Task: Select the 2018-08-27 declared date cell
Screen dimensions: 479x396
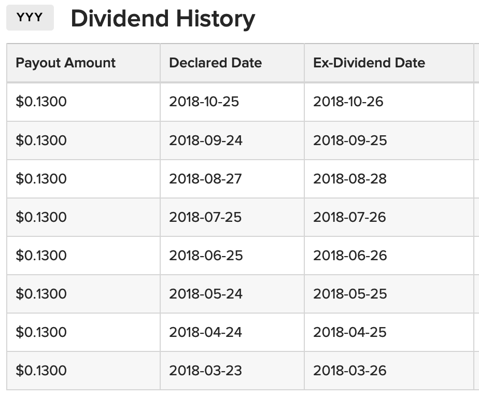Action: [206, 179]
